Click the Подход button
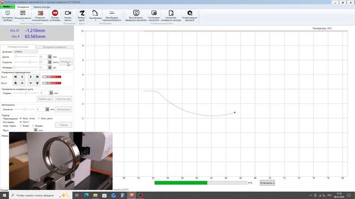This screenshot has height=199, width=355. point(64,125)
